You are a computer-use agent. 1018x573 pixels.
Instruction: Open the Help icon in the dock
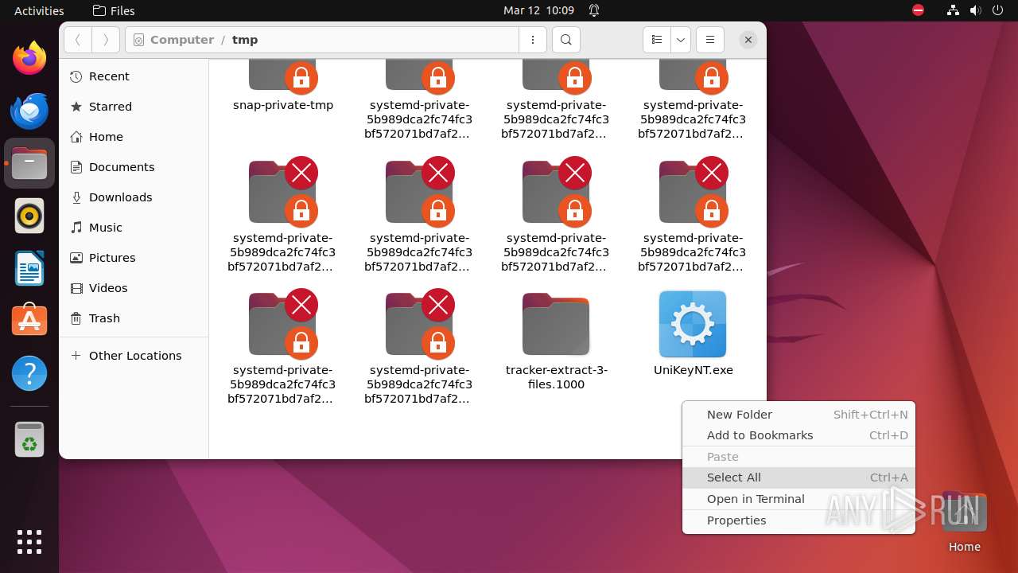29,373
